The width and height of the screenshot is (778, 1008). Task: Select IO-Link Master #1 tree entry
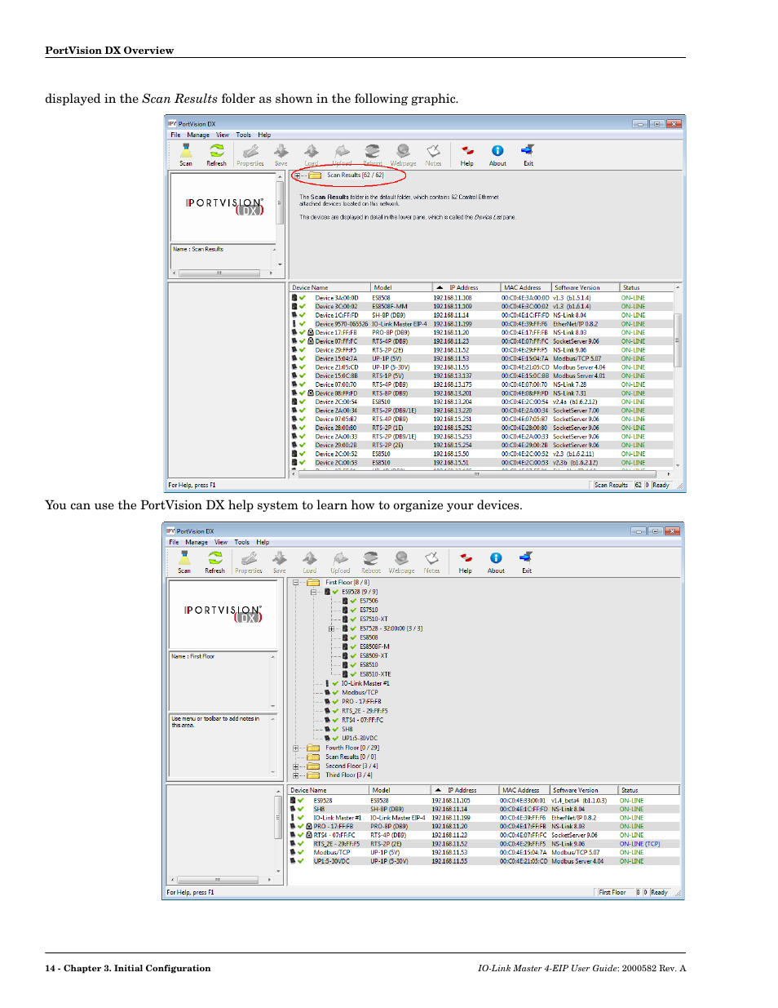click(365, 684)
